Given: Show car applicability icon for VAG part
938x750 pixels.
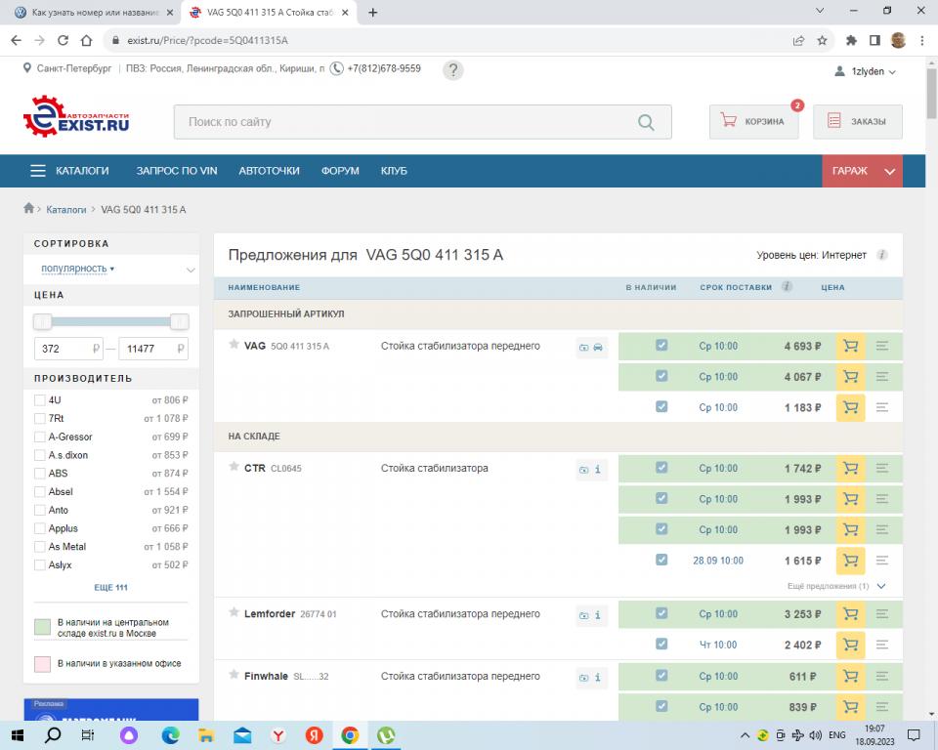Looking at the screenshot, I should 598,348.
